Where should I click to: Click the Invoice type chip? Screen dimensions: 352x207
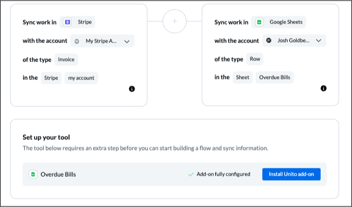(66, 60)
